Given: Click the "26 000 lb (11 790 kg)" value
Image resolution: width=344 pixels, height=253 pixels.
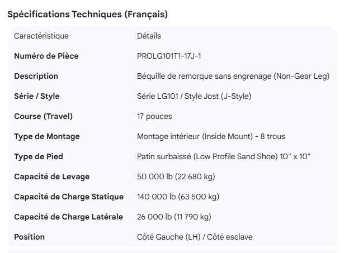Looking at the screenshot, I should [x=174, y=217].
